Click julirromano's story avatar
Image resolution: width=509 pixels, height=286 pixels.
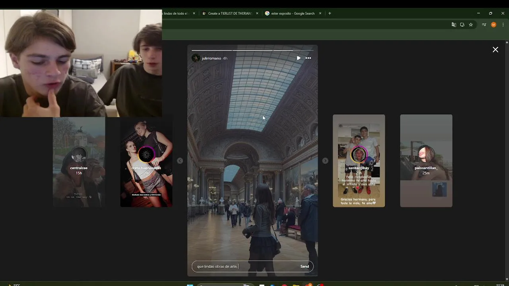(196, 58)
